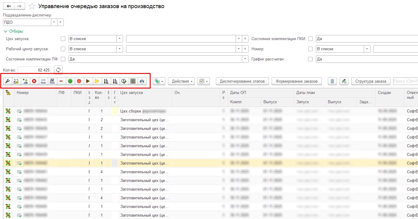
Task: Enable the Рабочий центр запуска filter checkbox
Action: pyautogui.click(x=63, y=49)
